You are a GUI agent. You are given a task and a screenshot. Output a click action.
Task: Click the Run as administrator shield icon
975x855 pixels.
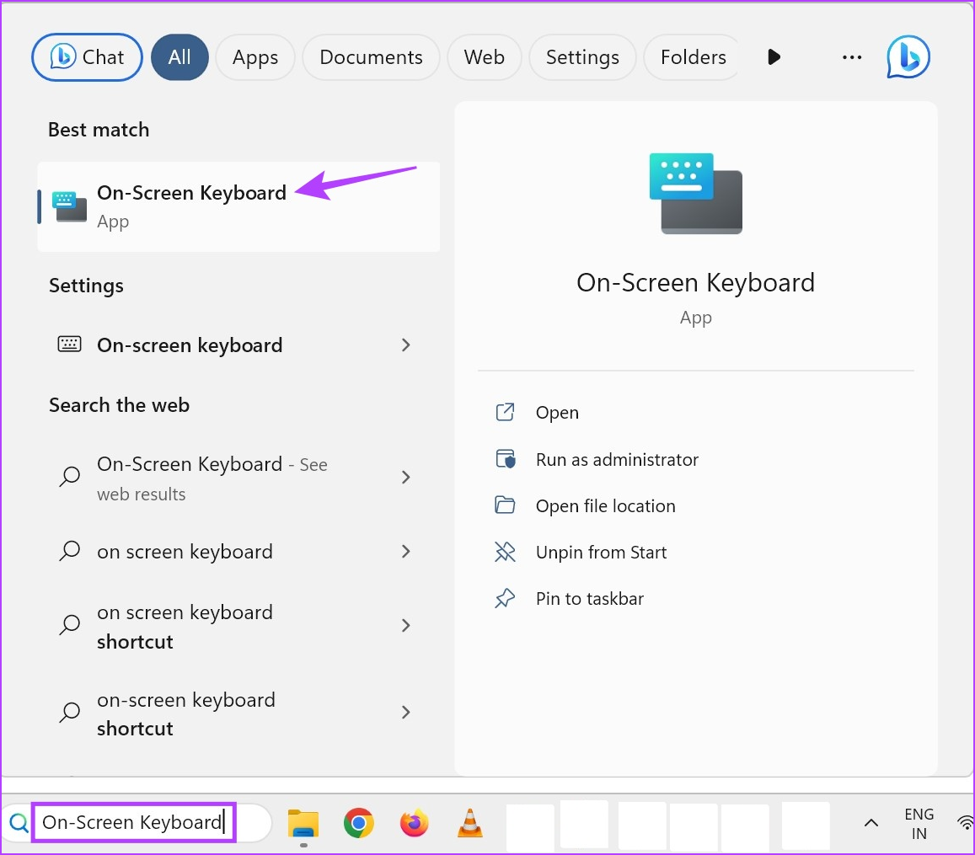pos(506,459)
